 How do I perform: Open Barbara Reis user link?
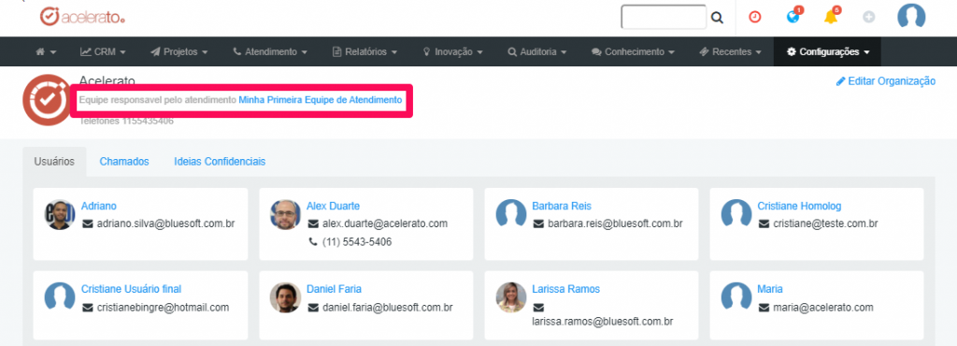tap(562, 207)
